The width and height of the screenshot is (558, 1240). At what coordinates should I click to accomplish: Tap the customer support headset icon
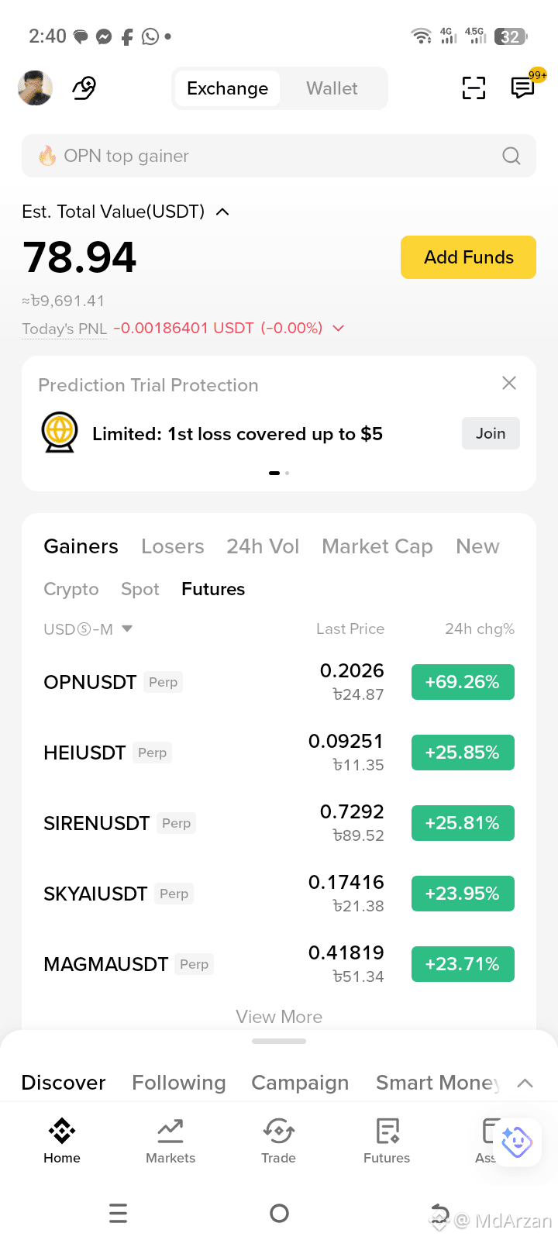pos(84,88)
